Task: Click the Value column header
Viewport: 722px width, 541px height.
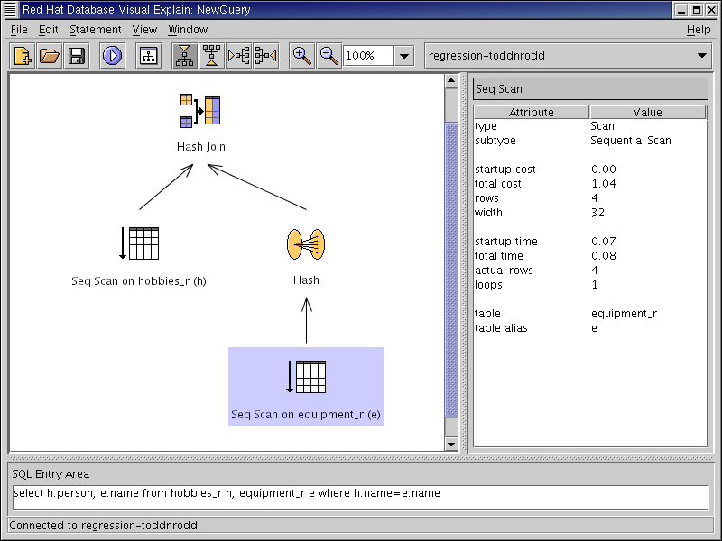Action: (x=647, y=112)
